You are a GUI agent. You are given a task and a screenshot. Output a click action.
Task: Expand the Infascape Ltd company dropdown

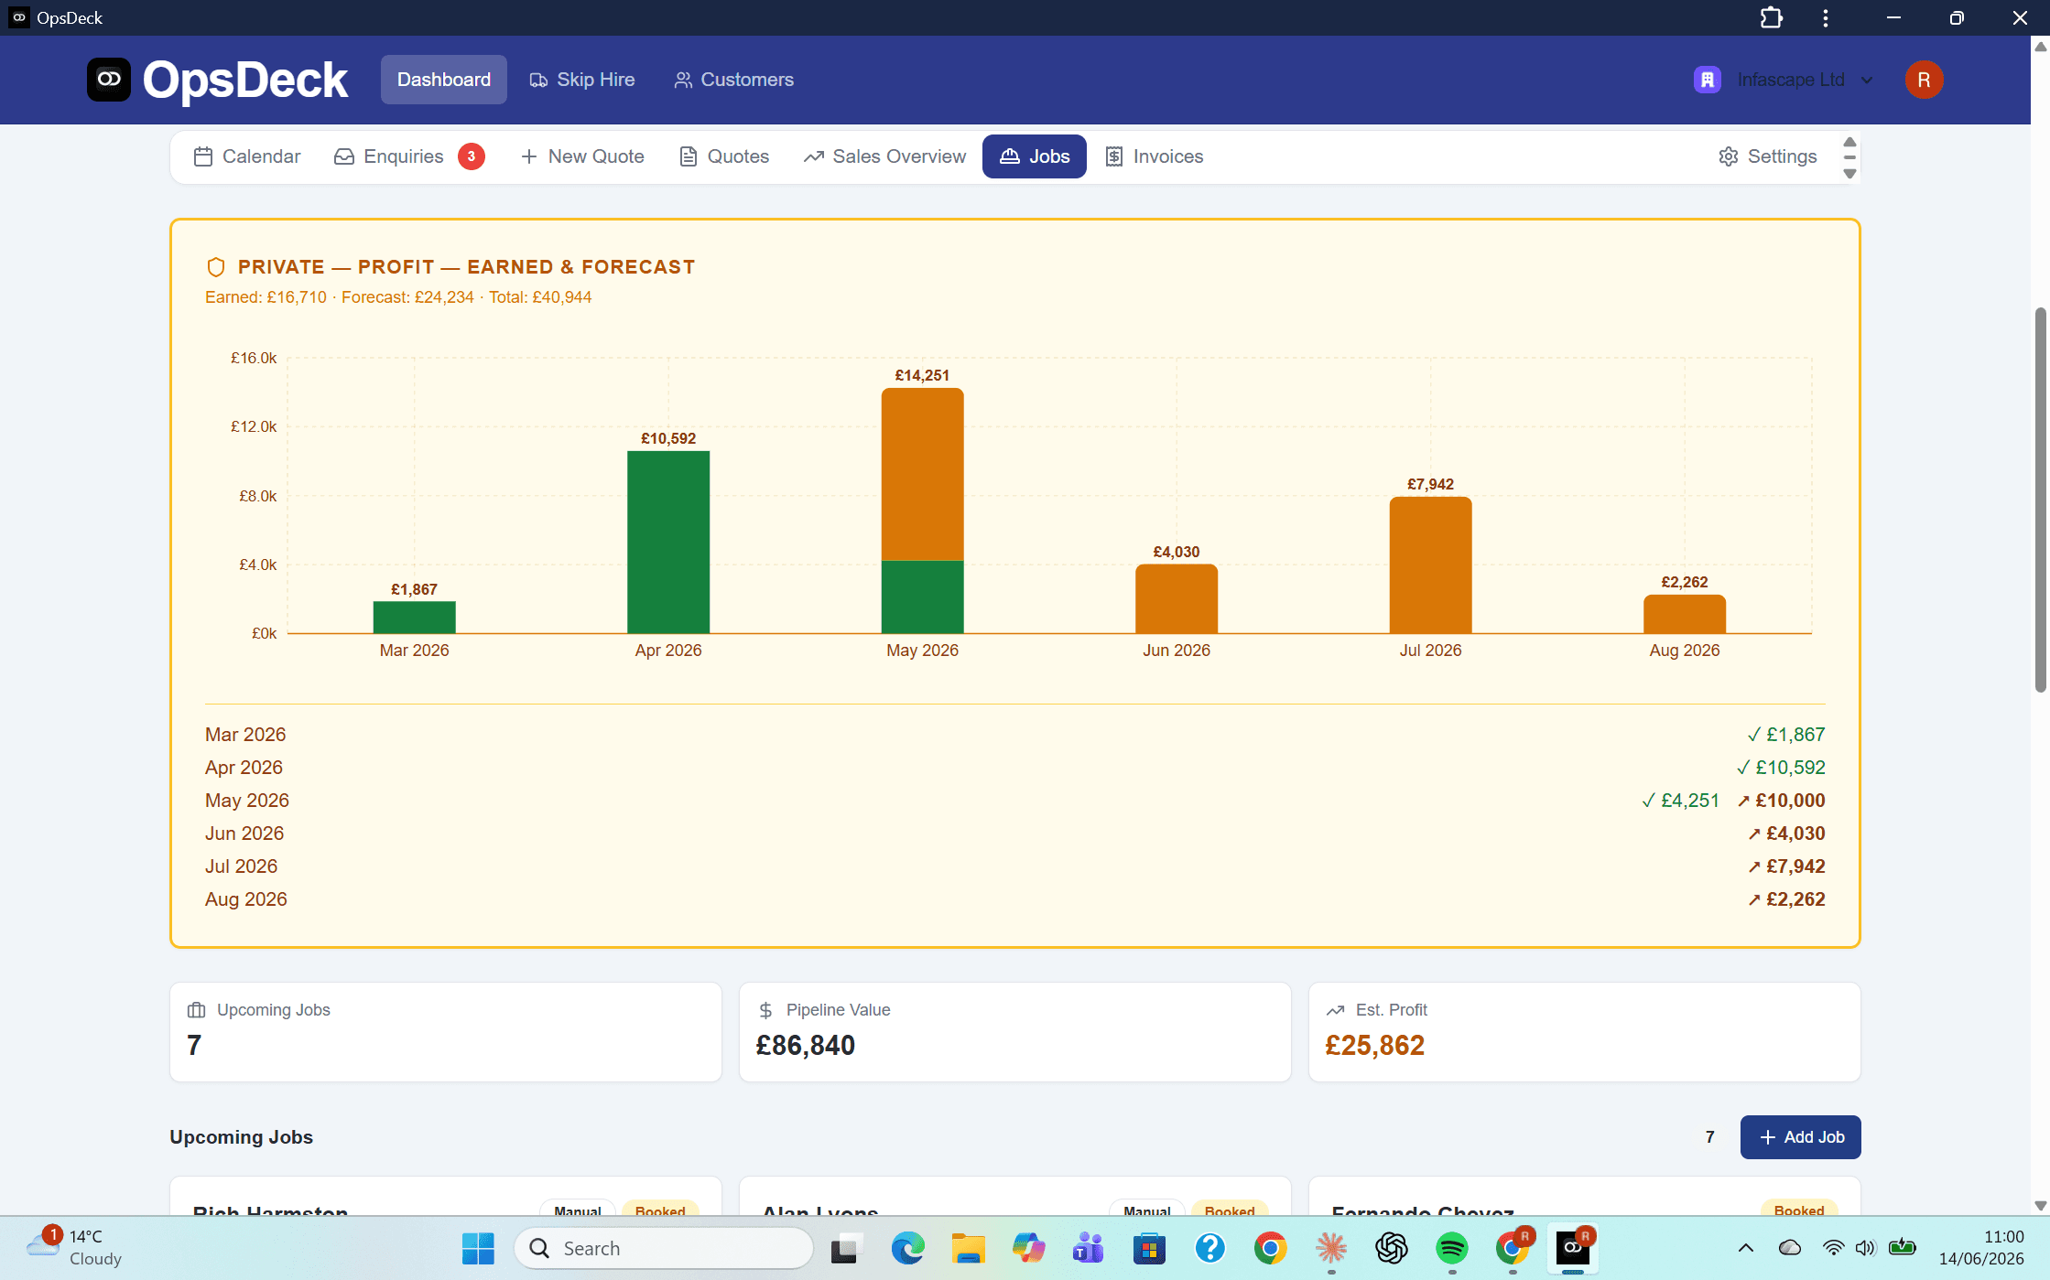pyautogui.click(x=1784, y=80)
